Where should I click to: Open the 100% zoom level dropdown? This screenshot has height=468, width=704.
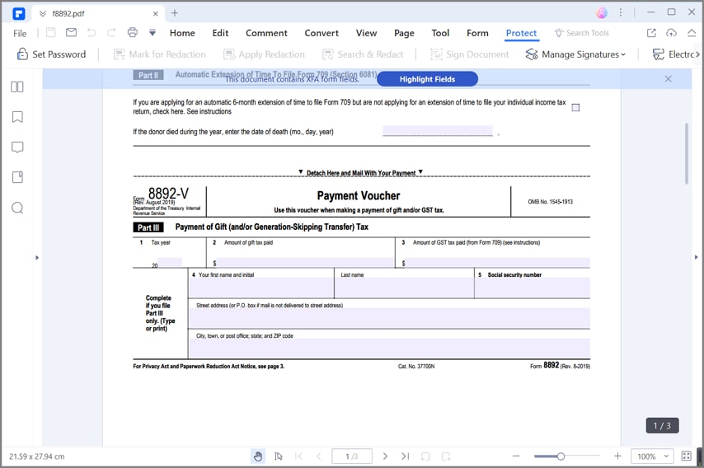653,456
